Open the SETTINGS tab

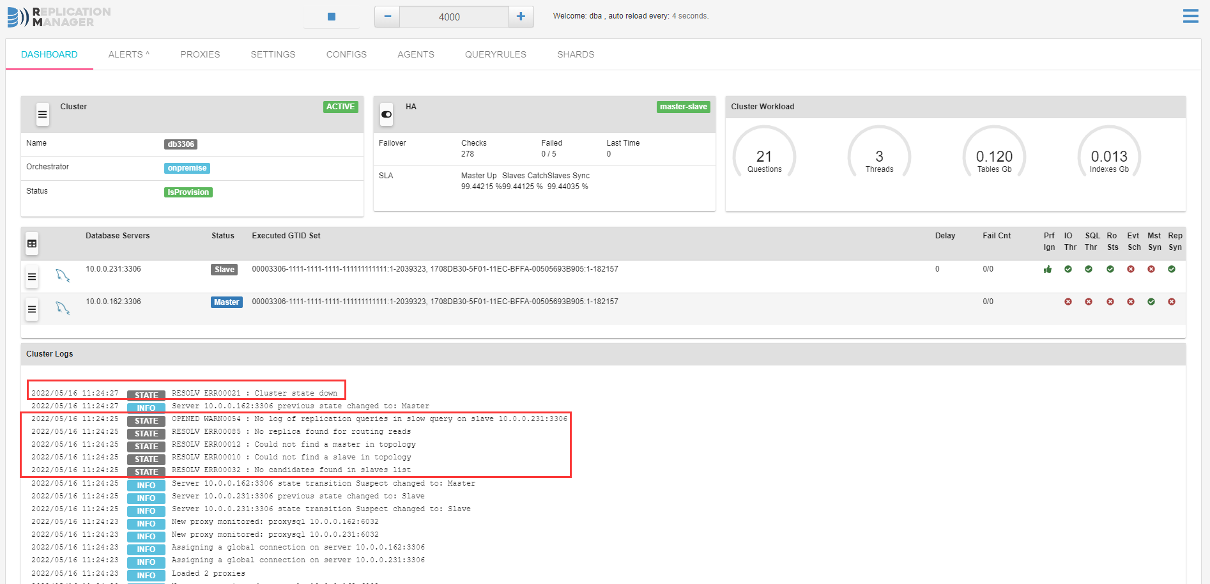[x=273, y=54]
